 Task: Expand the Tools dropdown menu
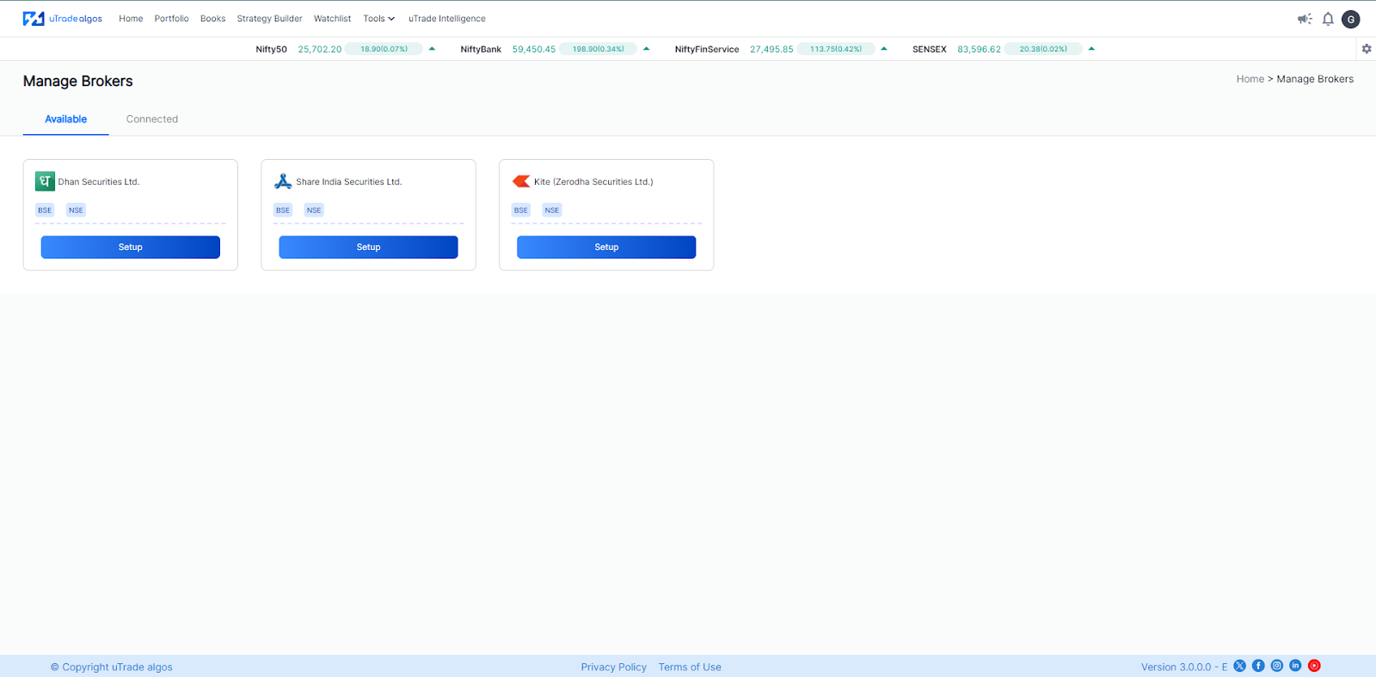(378, 19)
